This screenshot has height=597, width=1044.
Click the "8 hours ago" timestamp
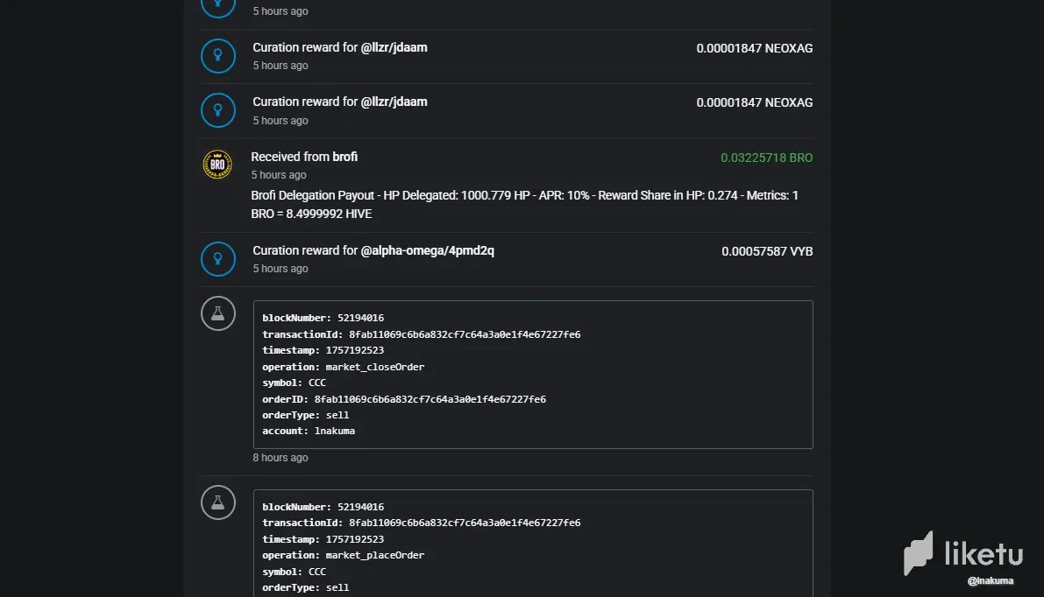(281, 458)
